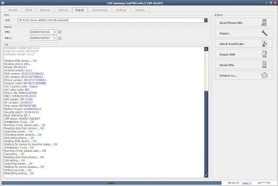This screenshot has height=186, width=278.
Task: Open the Backup tab
Action: 45,10
